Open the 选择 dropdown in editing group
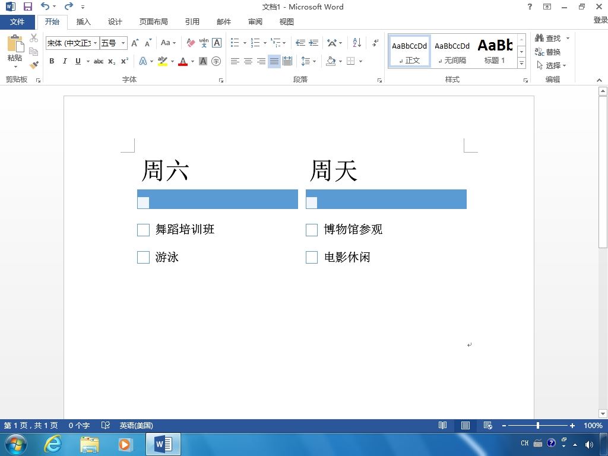This screenshot has height=456, width=608. 552,65
